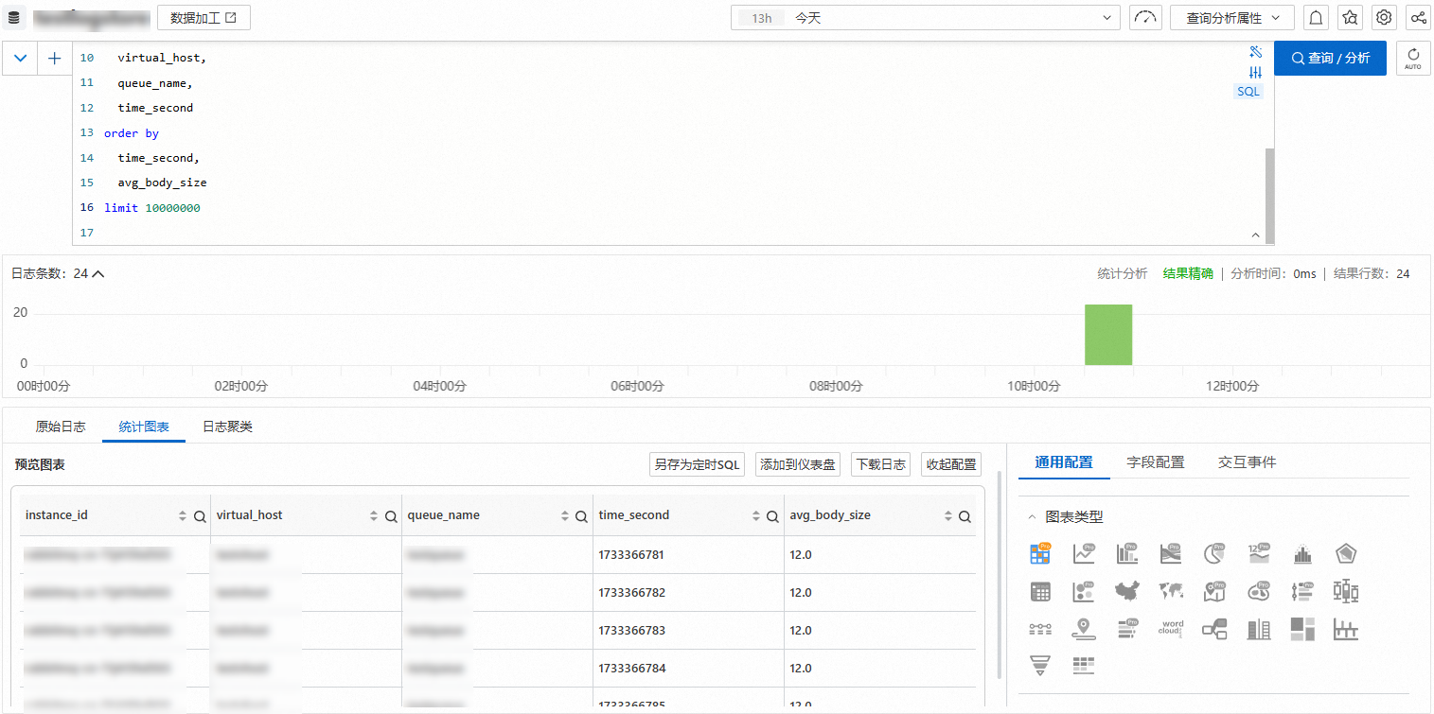
Task: Search within the instance_id column
Action: tap(200, 516)
